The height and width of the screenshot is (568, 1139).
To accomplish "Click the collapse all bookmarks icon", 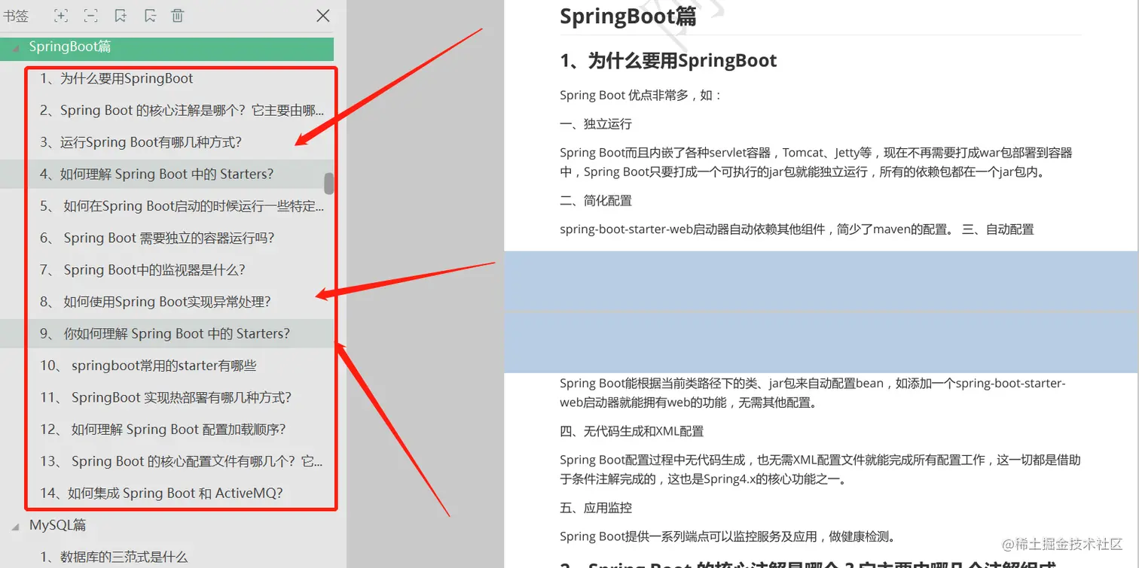I will click(90, 15).
